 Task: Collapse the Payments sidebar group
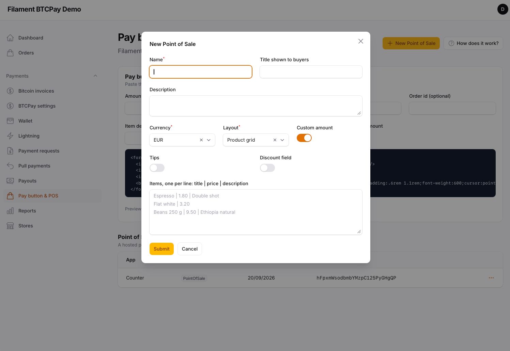coord(95,76)
